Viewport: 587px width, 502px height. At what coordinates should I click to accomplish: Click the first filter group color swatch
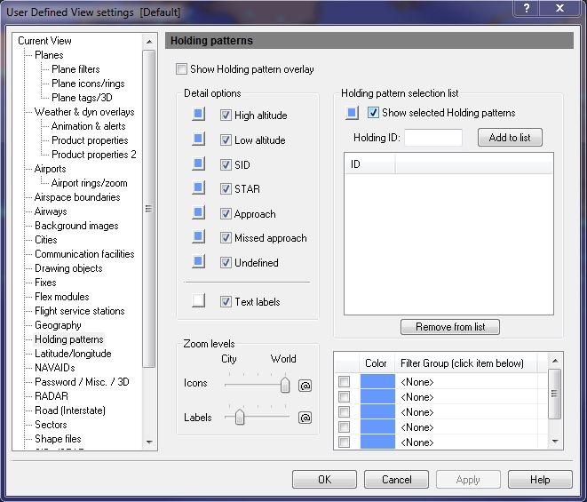(x=376, y=382)
